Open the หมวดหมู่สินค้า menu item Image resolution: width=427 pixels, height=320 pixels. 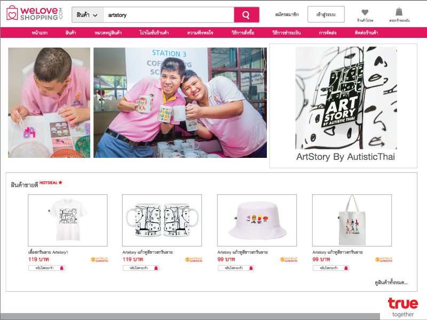point(108,33)
